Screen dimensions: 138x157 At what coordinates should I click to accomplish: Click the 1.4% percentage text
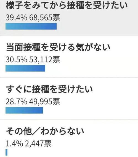14,143
